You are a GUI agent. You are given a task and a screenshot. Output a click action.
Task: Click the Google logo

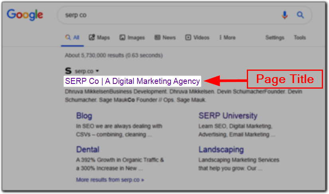pyautogui.click(x=25, y=15)
